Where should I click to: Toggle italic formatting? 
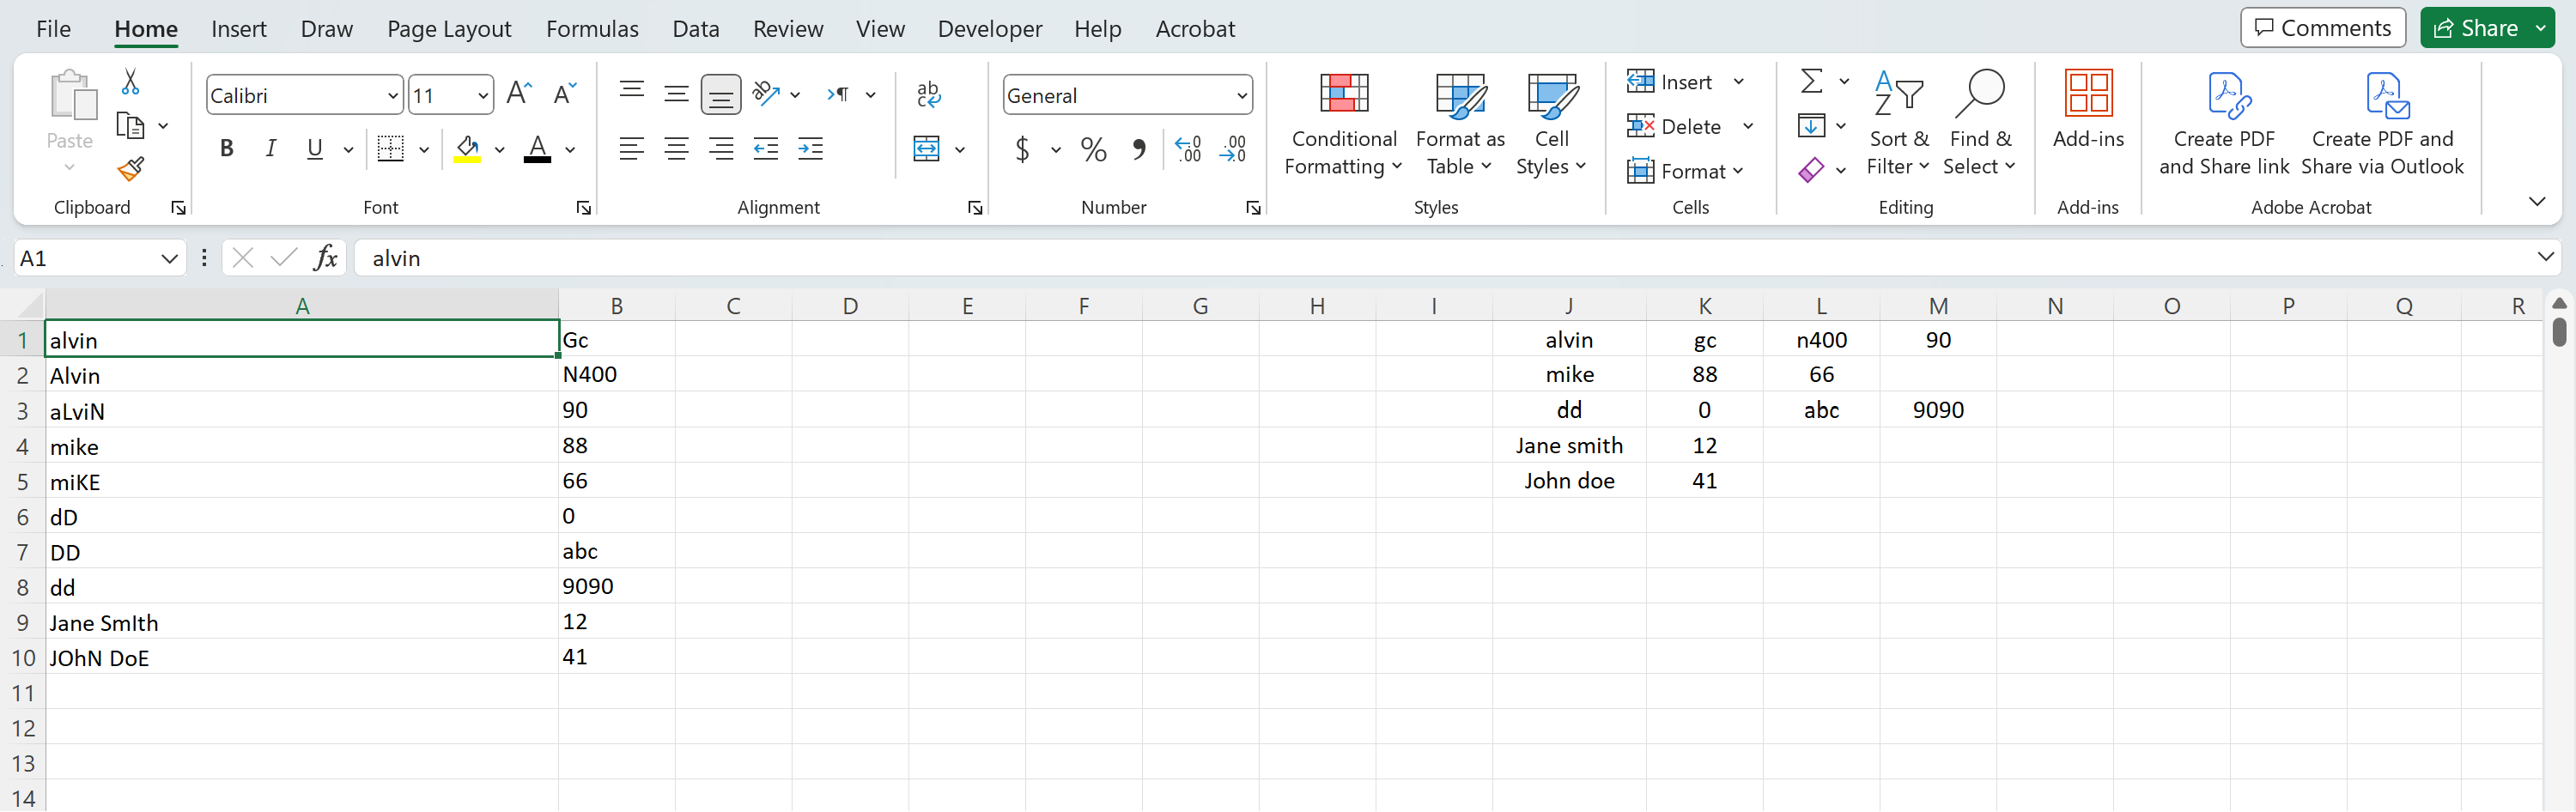tap(270, 148)
